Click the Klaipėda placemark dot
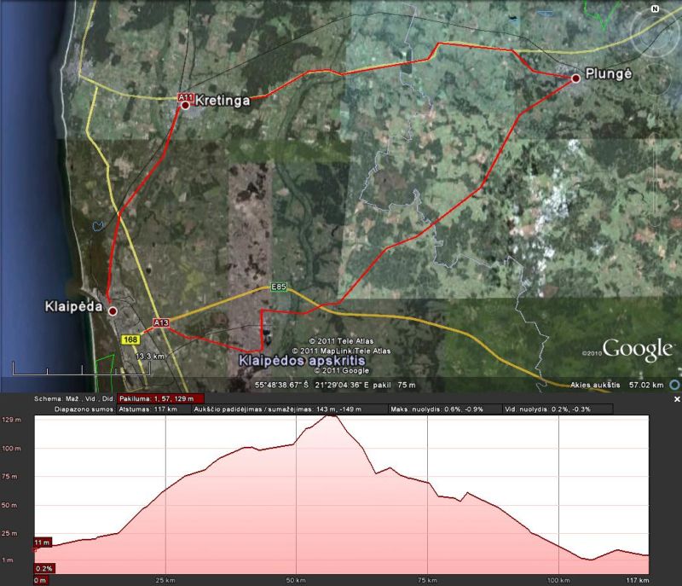 (113, 311)
